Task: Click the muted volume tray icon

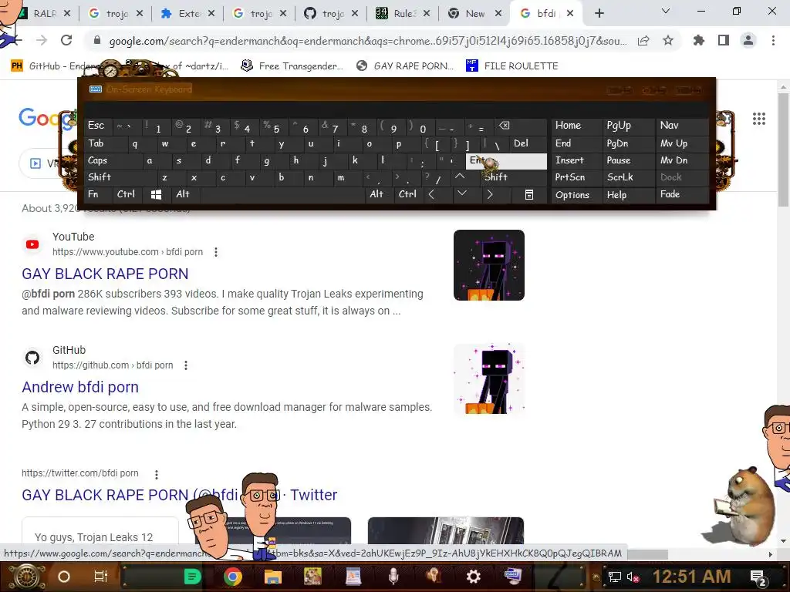Action: coord(631,577)
